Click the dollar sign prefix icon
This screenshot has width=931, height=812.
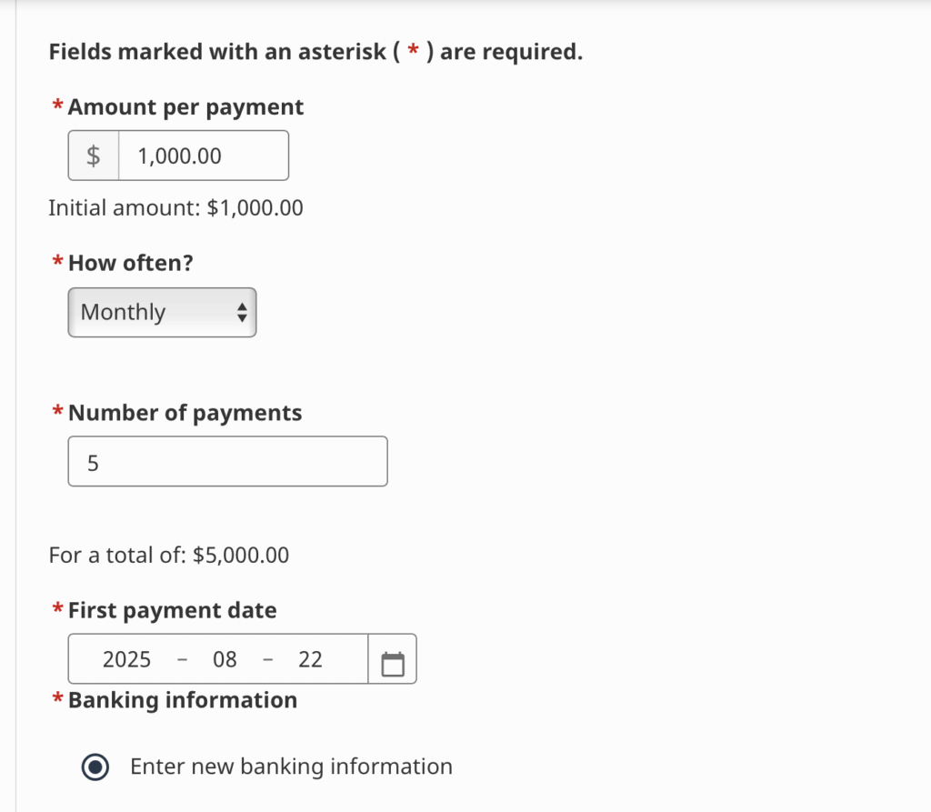94,155
